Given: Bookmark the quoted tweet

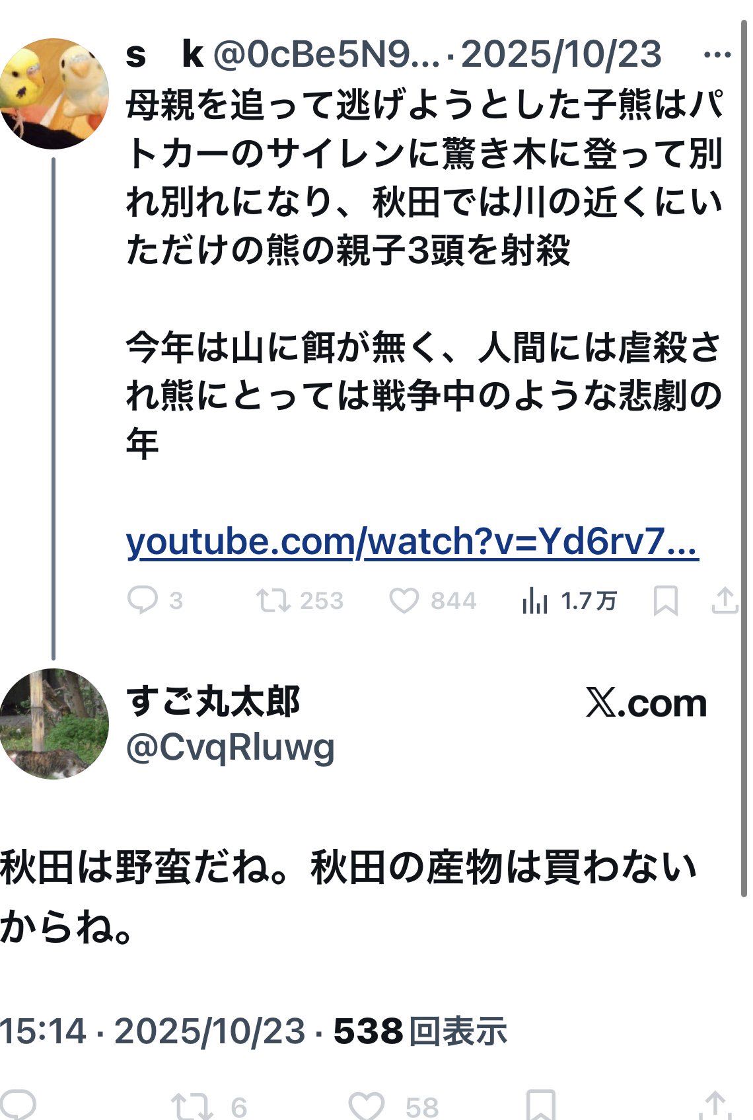Looking at the screenshot, I should click(665, 601).
